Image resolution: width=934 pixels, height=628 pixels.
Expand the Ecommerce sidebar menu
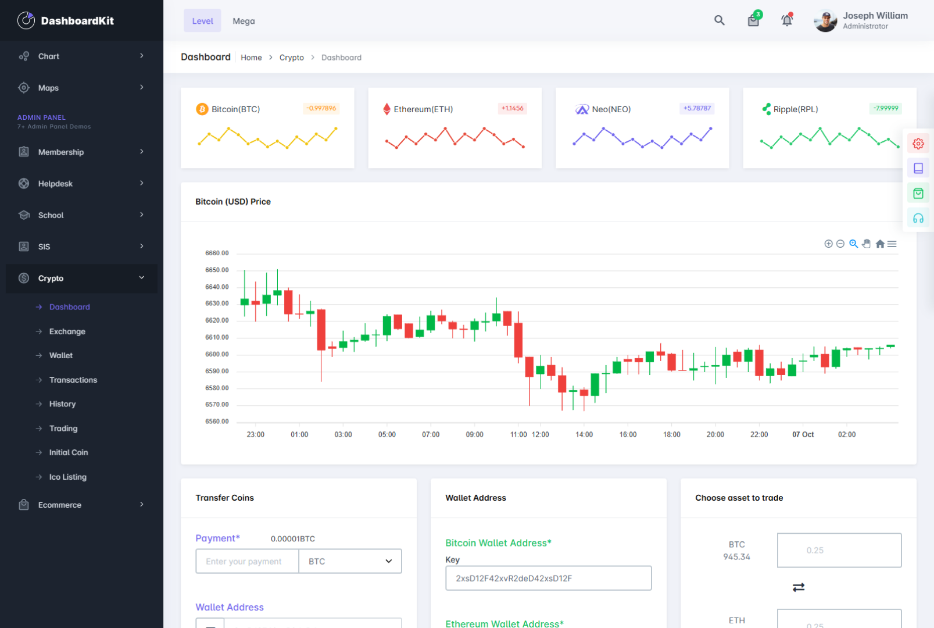81,505
